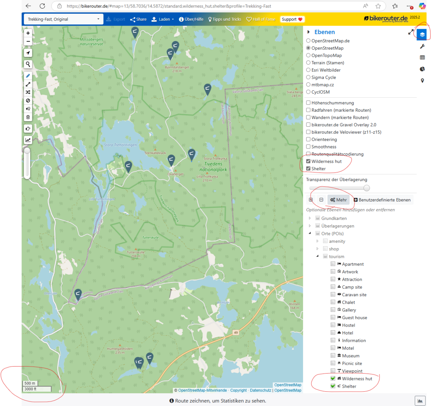The height and width of the screenshot is (406, 431).
Task: Uncheck the Shelter overlay checkbox
Action: point(308,169)
